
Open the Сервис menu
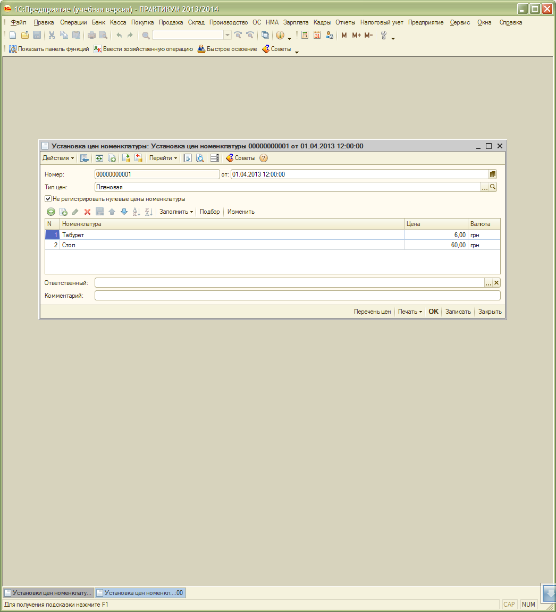pyautogui.click(x=460, y=23)
